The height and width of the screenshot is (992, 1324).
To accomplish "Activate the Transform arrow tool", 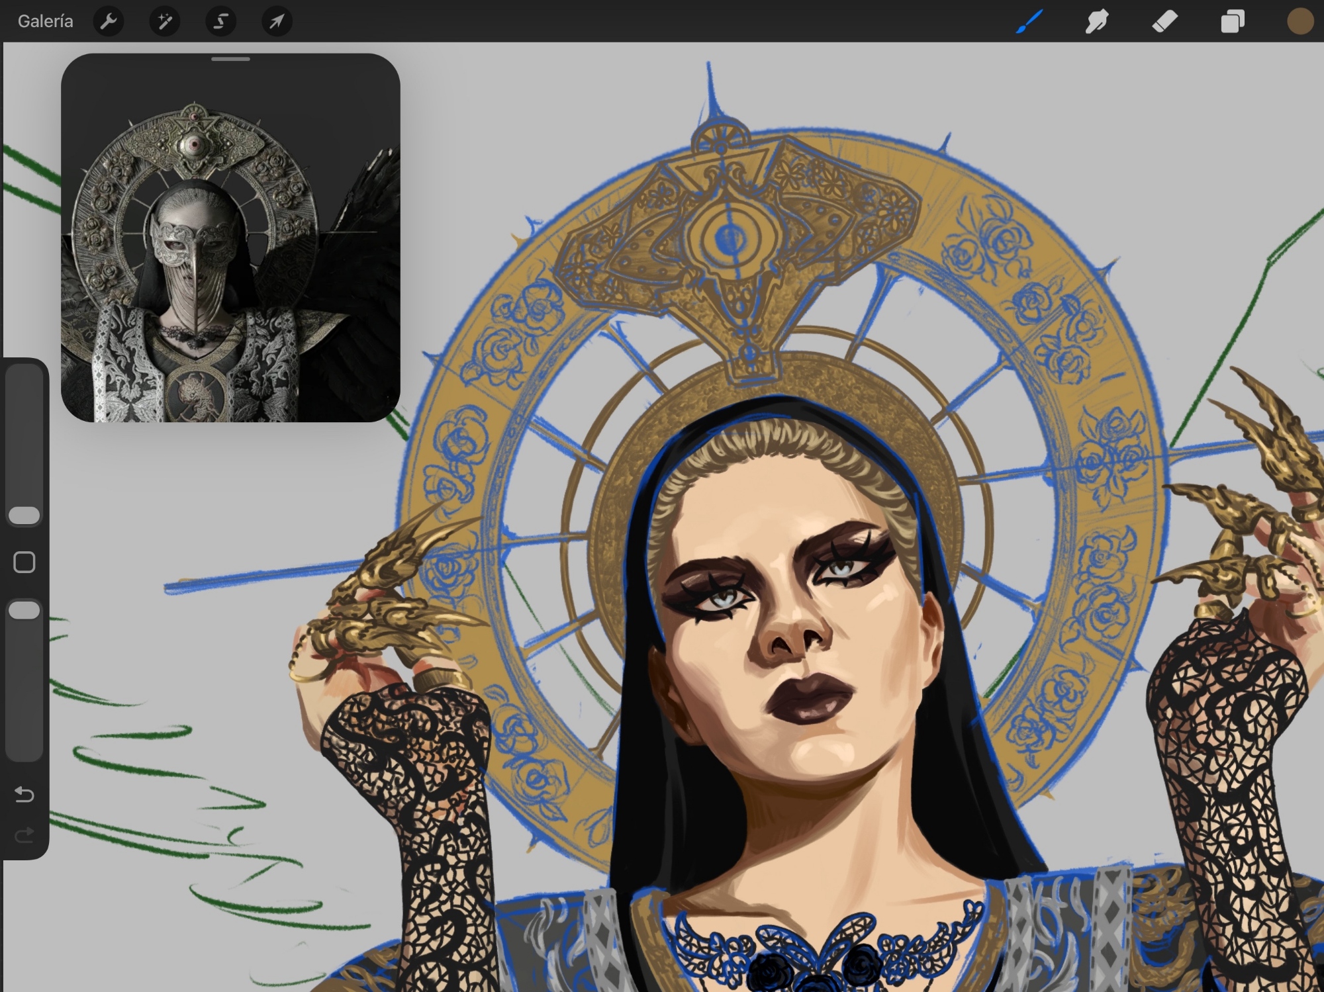I will (x=277, y=22).
